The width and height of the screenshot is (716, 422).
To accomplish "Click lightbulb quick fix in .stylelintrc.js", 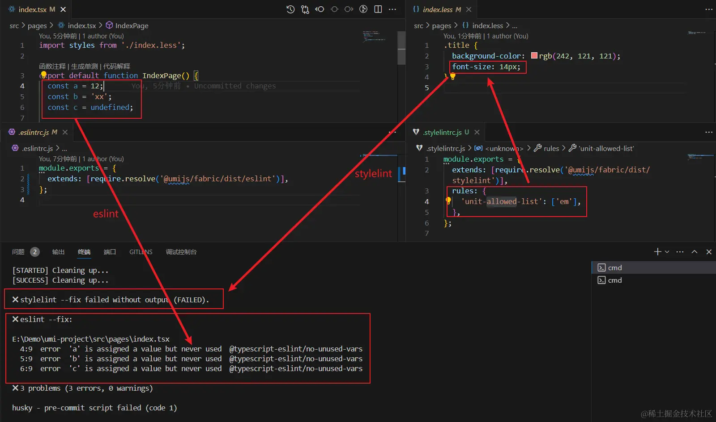I will (x=448, y=201).
